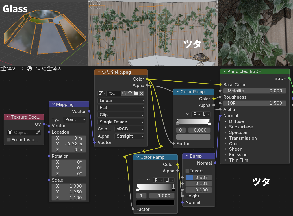Toggle the Invert checkbox in Bump node
The image size is (293, 216).
(187, 171)
